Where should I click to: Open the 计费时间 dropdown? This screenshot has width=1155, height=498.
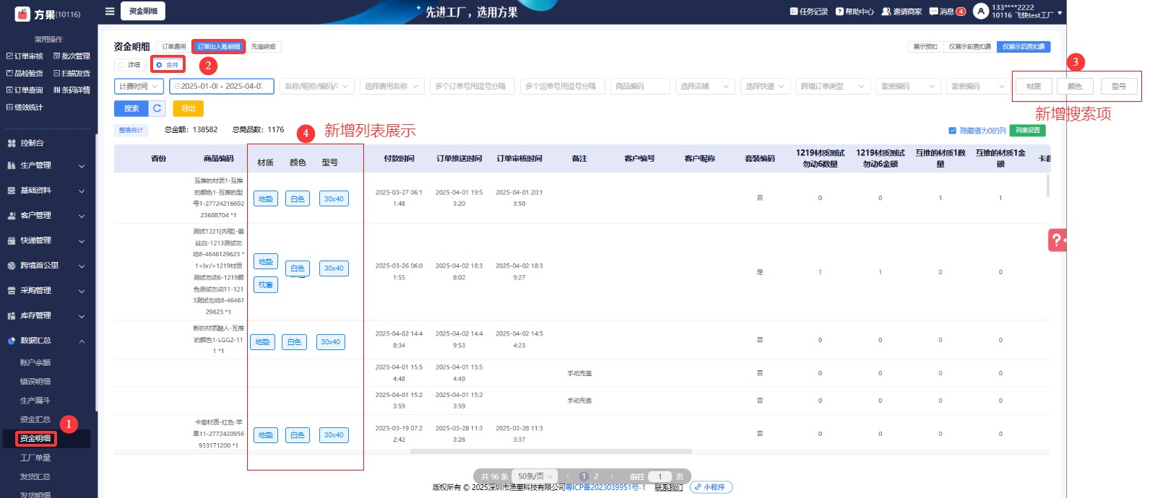pos(139,87)
